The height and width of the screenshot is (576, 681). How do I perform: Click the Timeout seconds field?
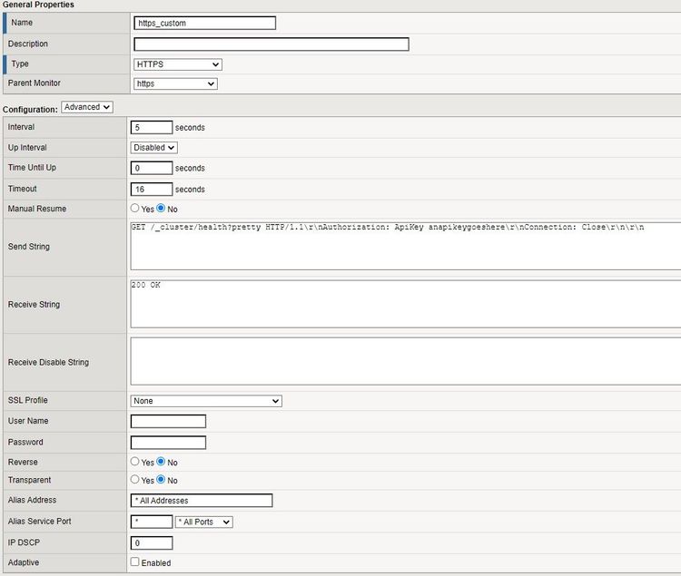[152, 189]
